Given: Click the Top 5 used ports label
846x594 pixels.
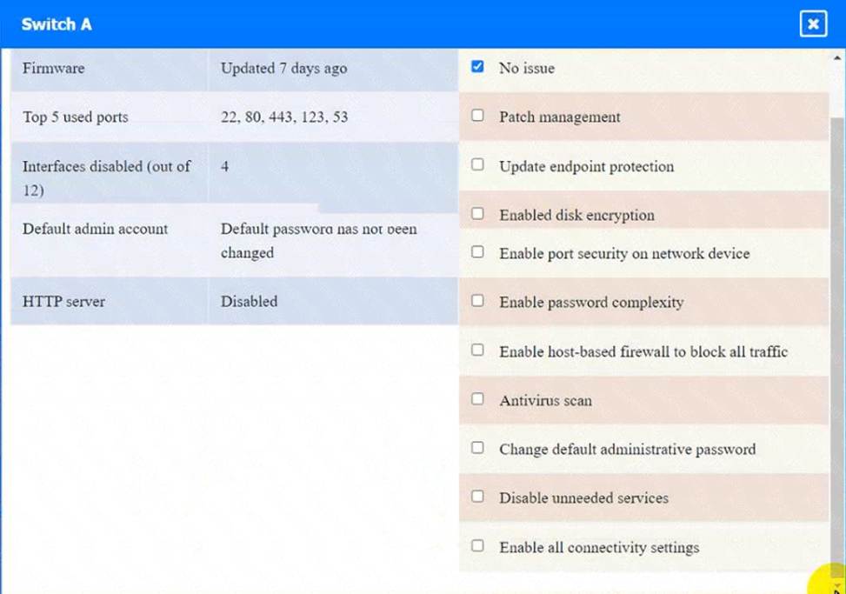Looking at the screenshot, I should [x=76, y=117].
